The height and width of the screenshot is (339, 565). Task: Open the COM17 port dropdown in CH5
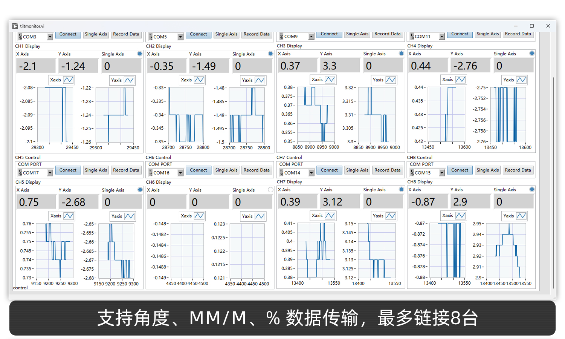(x=50, y=173)
